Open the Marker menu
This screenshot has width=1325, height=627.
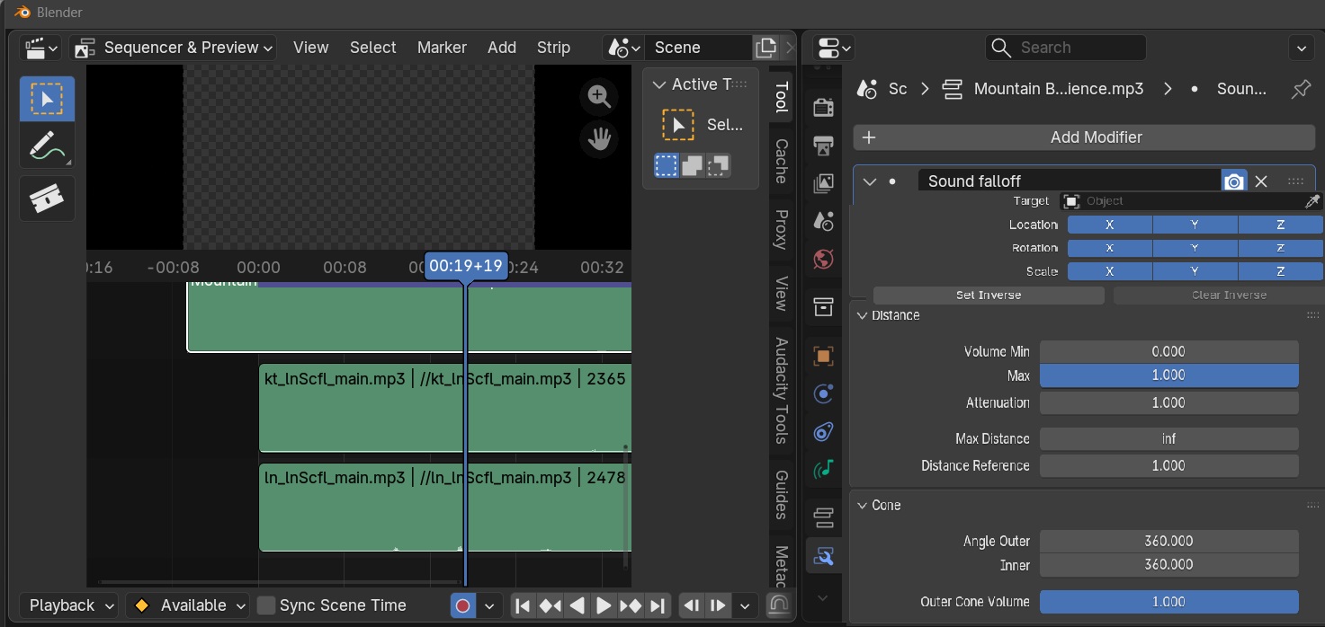pos(442,48)
